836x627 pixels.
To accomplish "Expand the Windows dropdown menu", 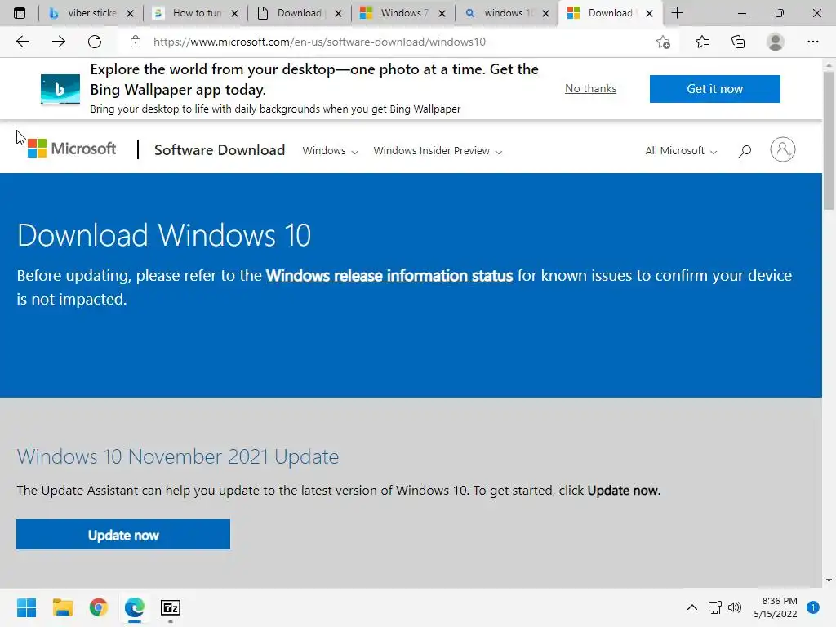I will [330, 151].
